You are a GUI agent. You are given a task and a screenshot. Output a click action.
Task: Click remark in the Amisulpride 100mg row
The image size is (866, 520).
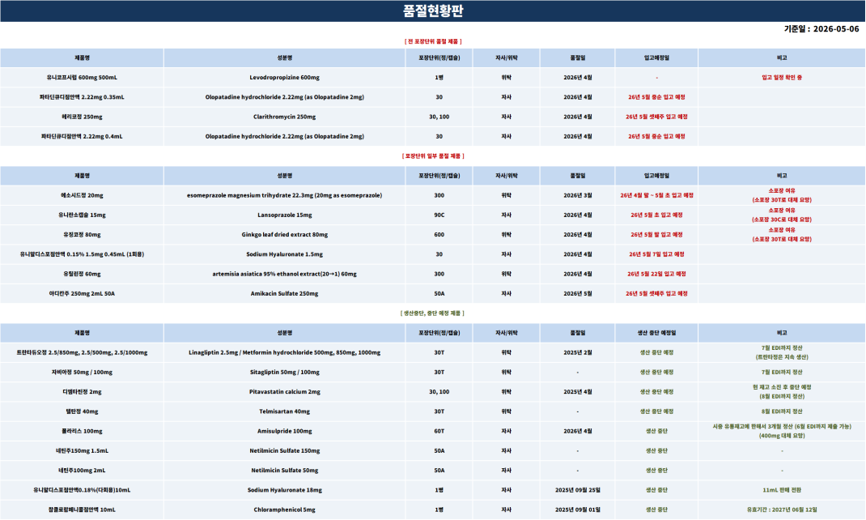point(782,431)
